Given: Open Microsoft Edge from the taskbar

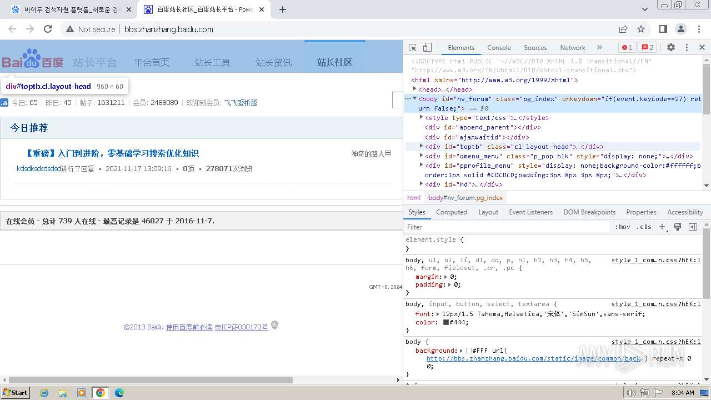Looking at the screenshot, I should 119,393.
